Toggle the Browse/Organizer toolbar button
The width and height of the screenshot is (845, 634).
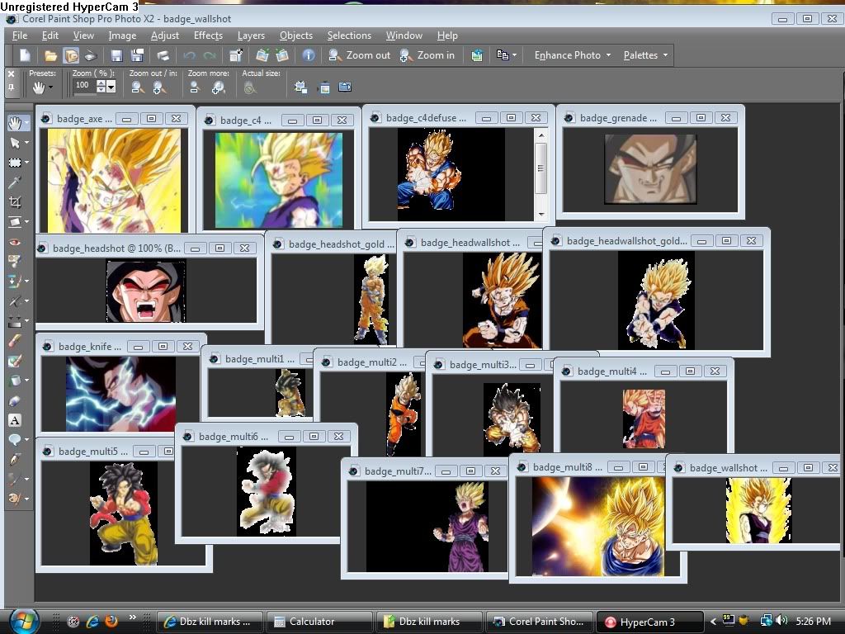point(71,55)
